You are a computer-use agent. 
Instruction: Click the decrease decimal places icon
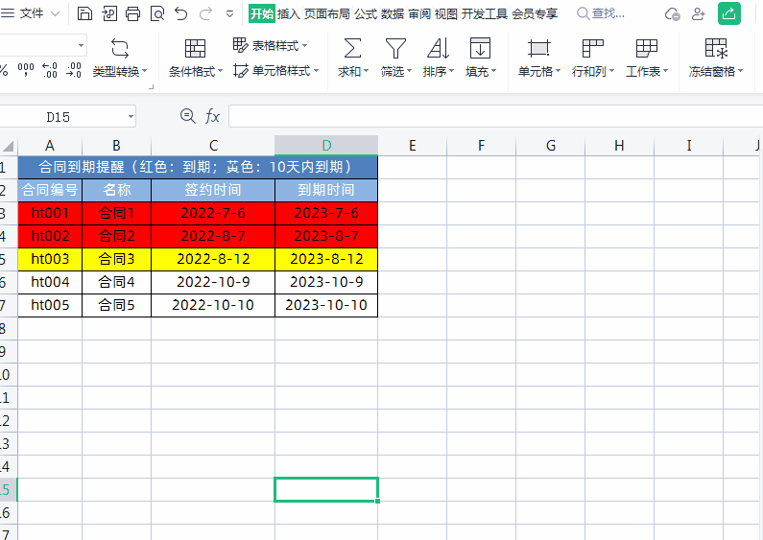coord(74,70)
